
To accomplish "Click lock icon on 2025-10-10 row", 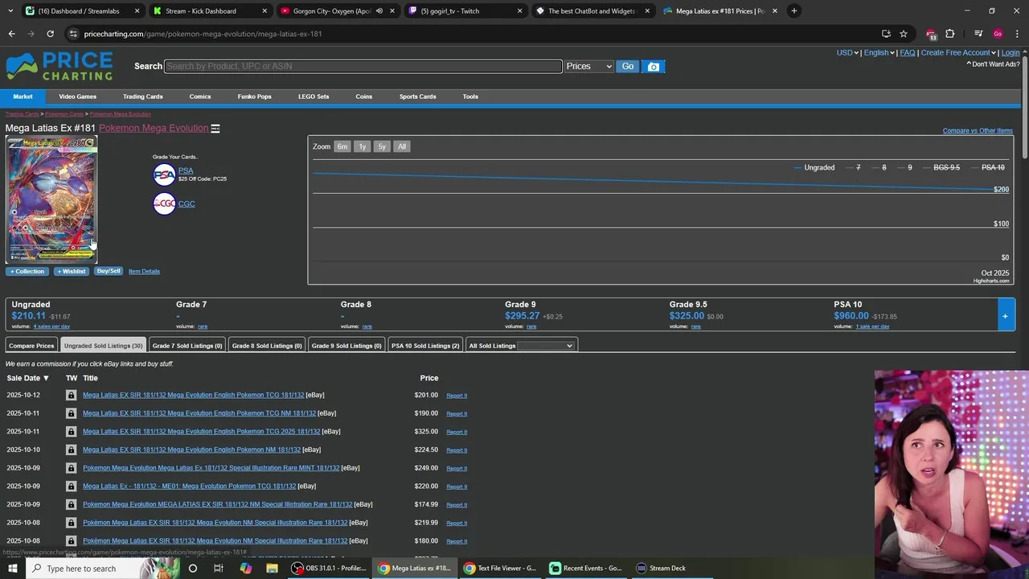I will [71, 450].
